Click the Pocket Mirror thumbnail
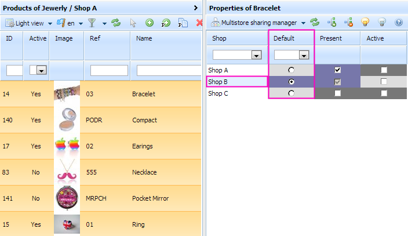This screenshot has height=236, width=408. [x=67, y=198]
